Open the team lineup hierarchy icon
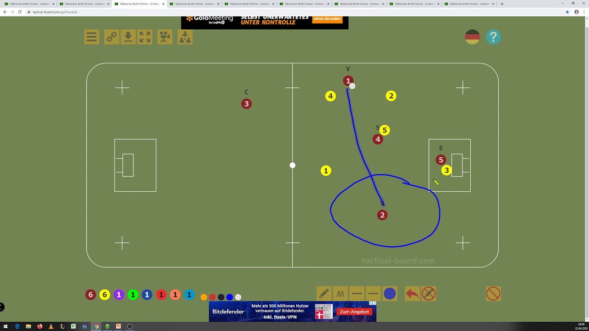This screenshot has height=331, width=589. pos(185,37)
